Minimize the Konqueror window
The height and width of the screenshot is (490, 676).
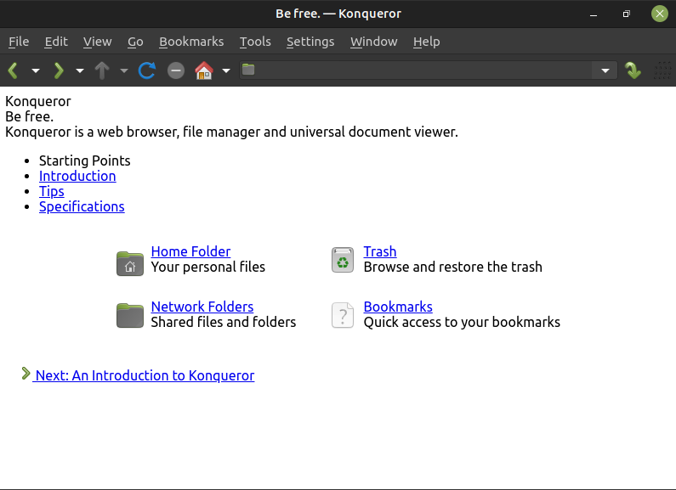(x=594, y=14)
